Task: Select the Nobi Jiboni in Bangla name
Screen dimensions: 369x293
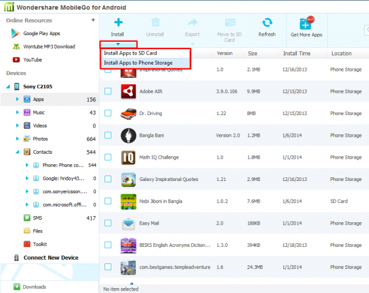Action: (161, 201)
